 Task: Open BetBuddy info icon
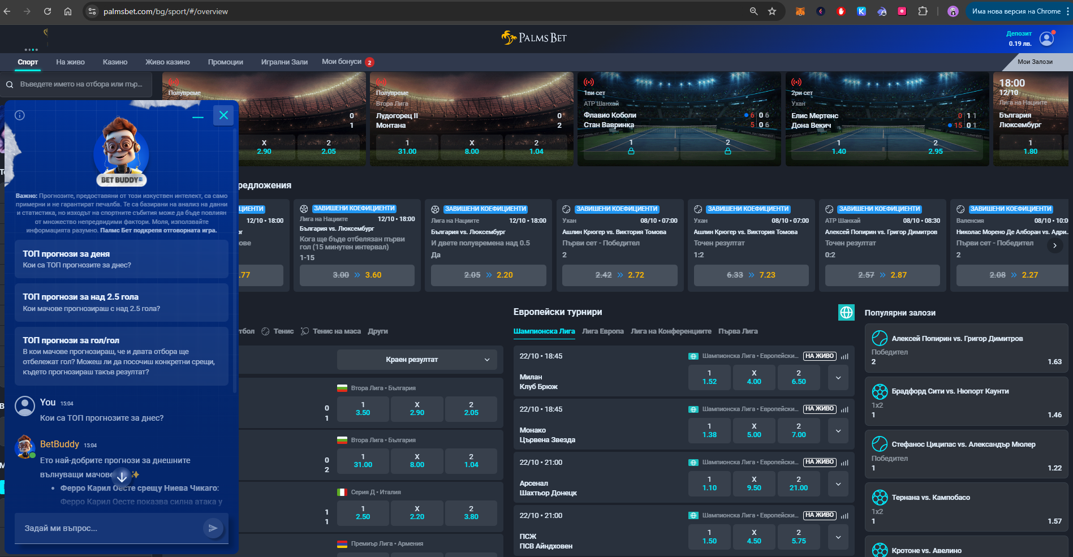[x=20, y=115]
